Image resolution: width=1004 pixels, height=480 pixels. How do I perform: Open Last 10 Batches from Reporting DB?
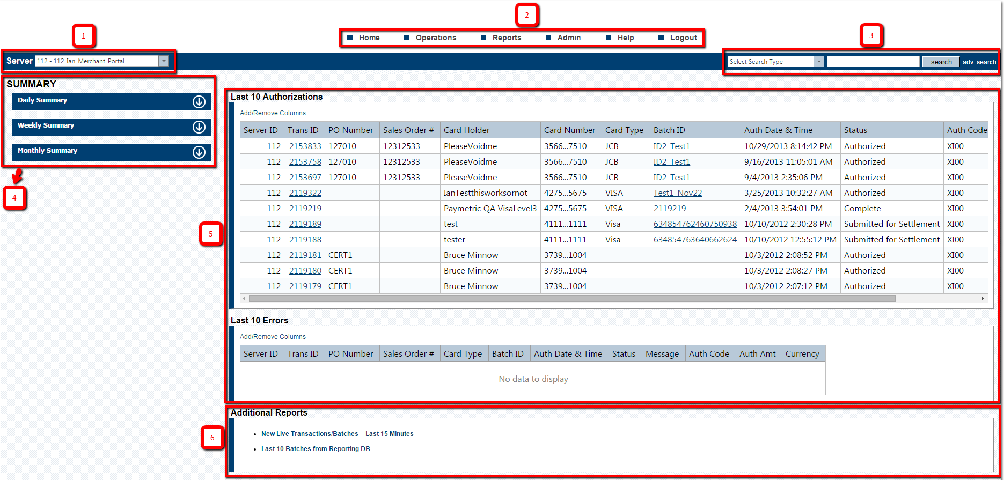[316, 449]
